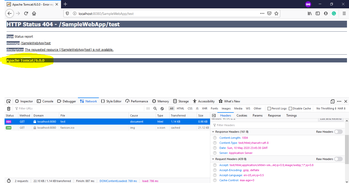
Task: Switch to the Debugger tab
Action: point(67,101)
